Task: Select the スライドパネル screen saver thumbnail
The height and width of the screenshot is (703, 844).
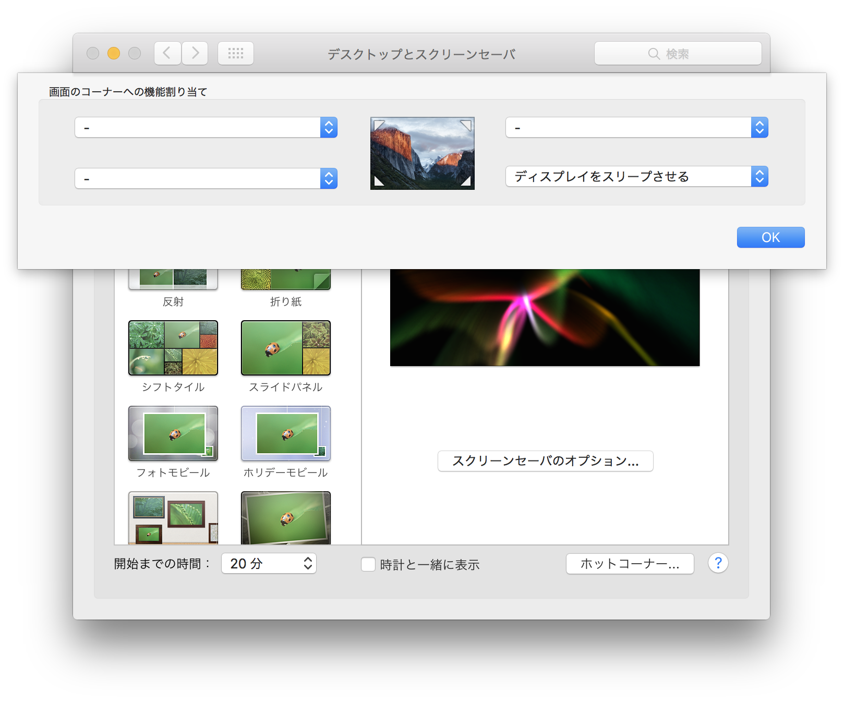Action: pyautogui.click(x=286, y=348)
